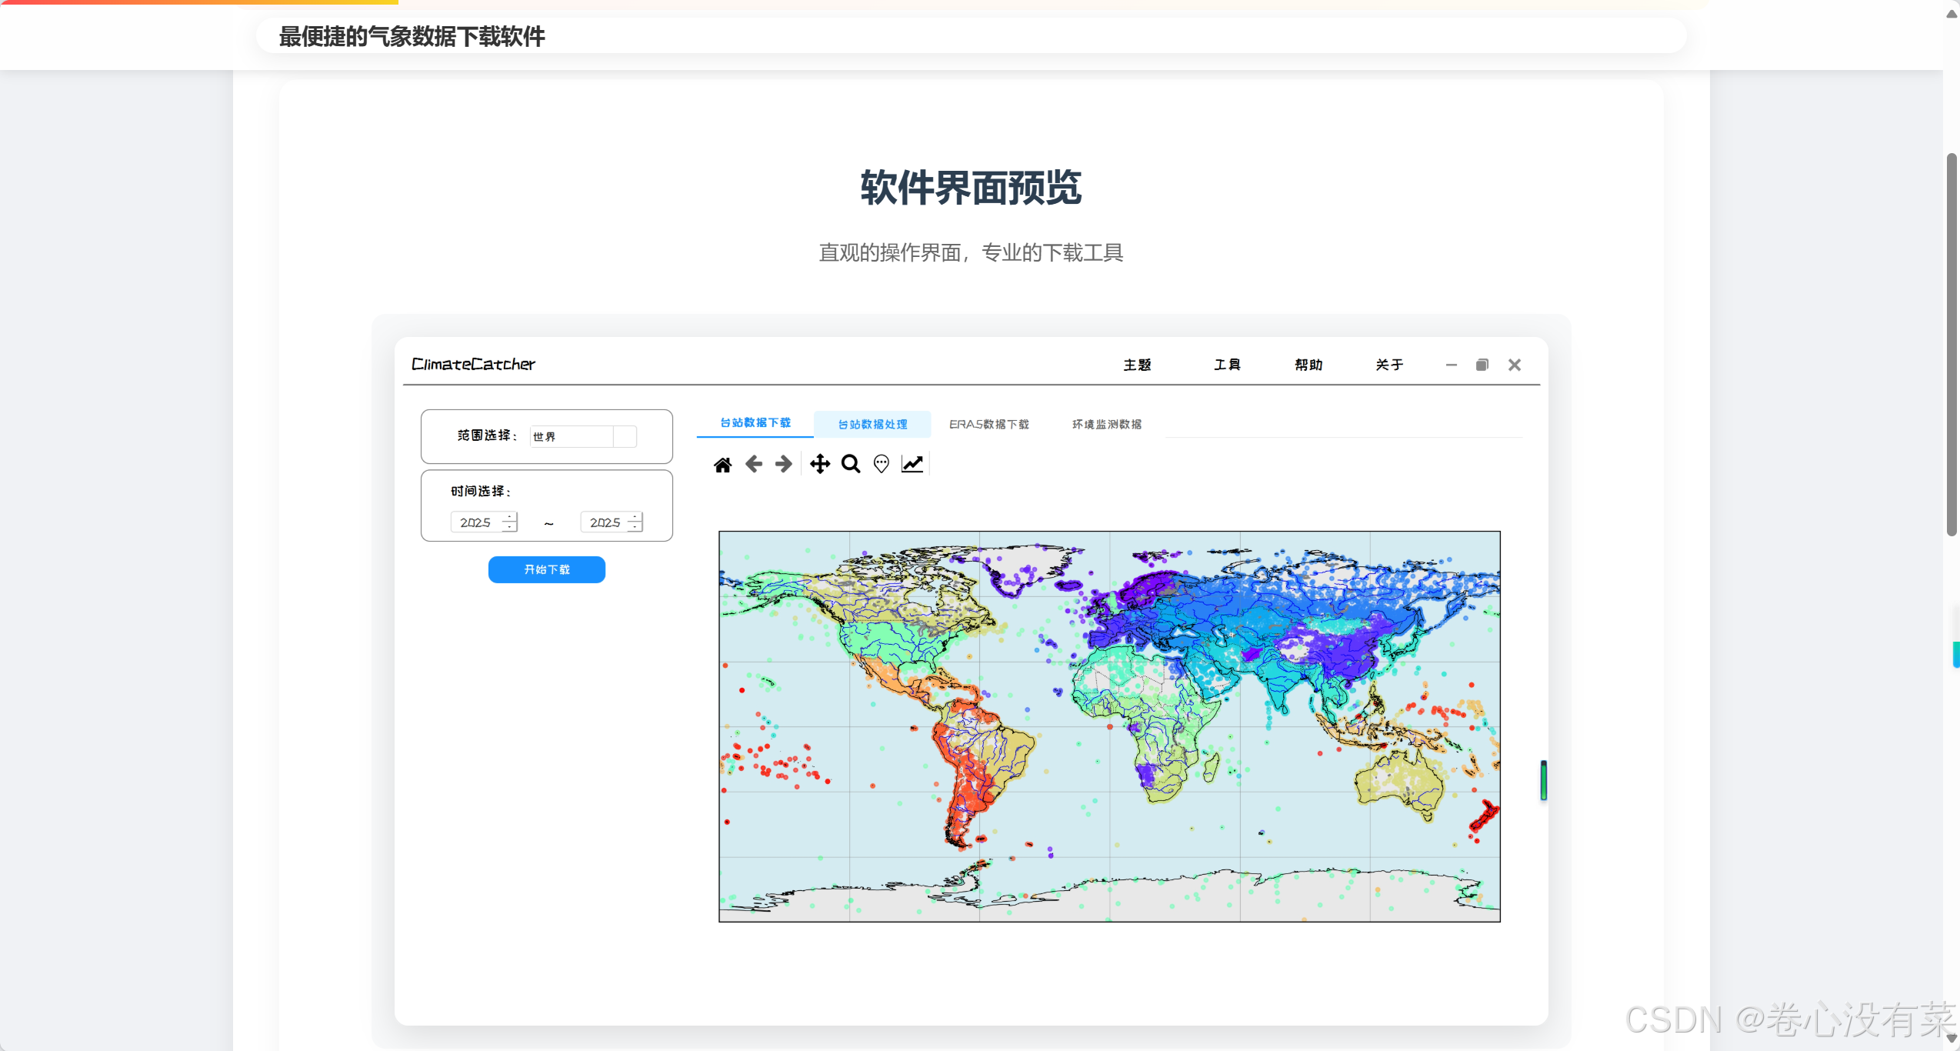Click the line chart plot icon
The image size is (1960, 1051).
point(912,464)
